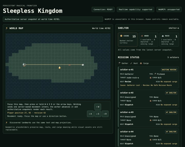Click NEXT Dispatch on soldier-a-03
185x147 pixels.
click(127, 124)
